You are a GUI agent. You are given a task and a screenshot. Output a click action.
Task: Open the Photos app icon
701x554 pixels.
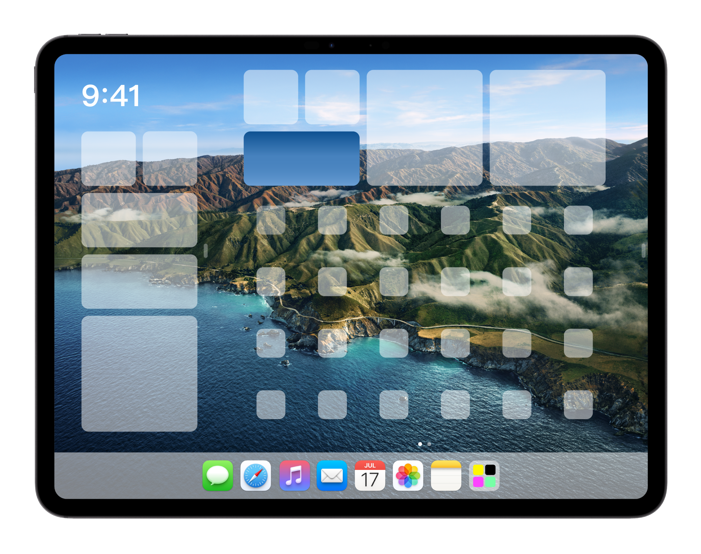pos(408,476)
